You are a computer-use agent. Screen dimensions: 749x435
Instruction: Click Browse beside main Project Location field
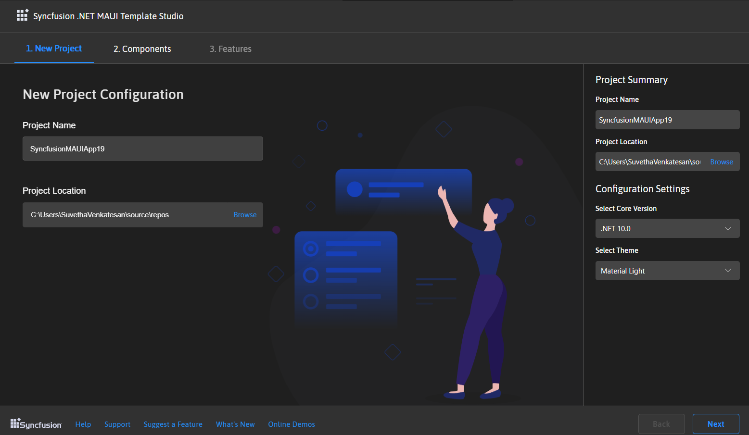[245, 215]
